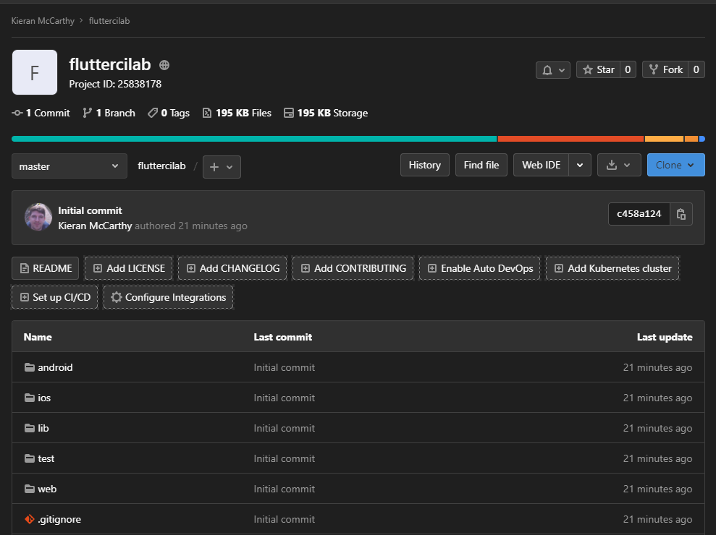Image resolution: width=716 pixels, height=535 pixels.
Task: Open the Web IDE
Action: 541,165
